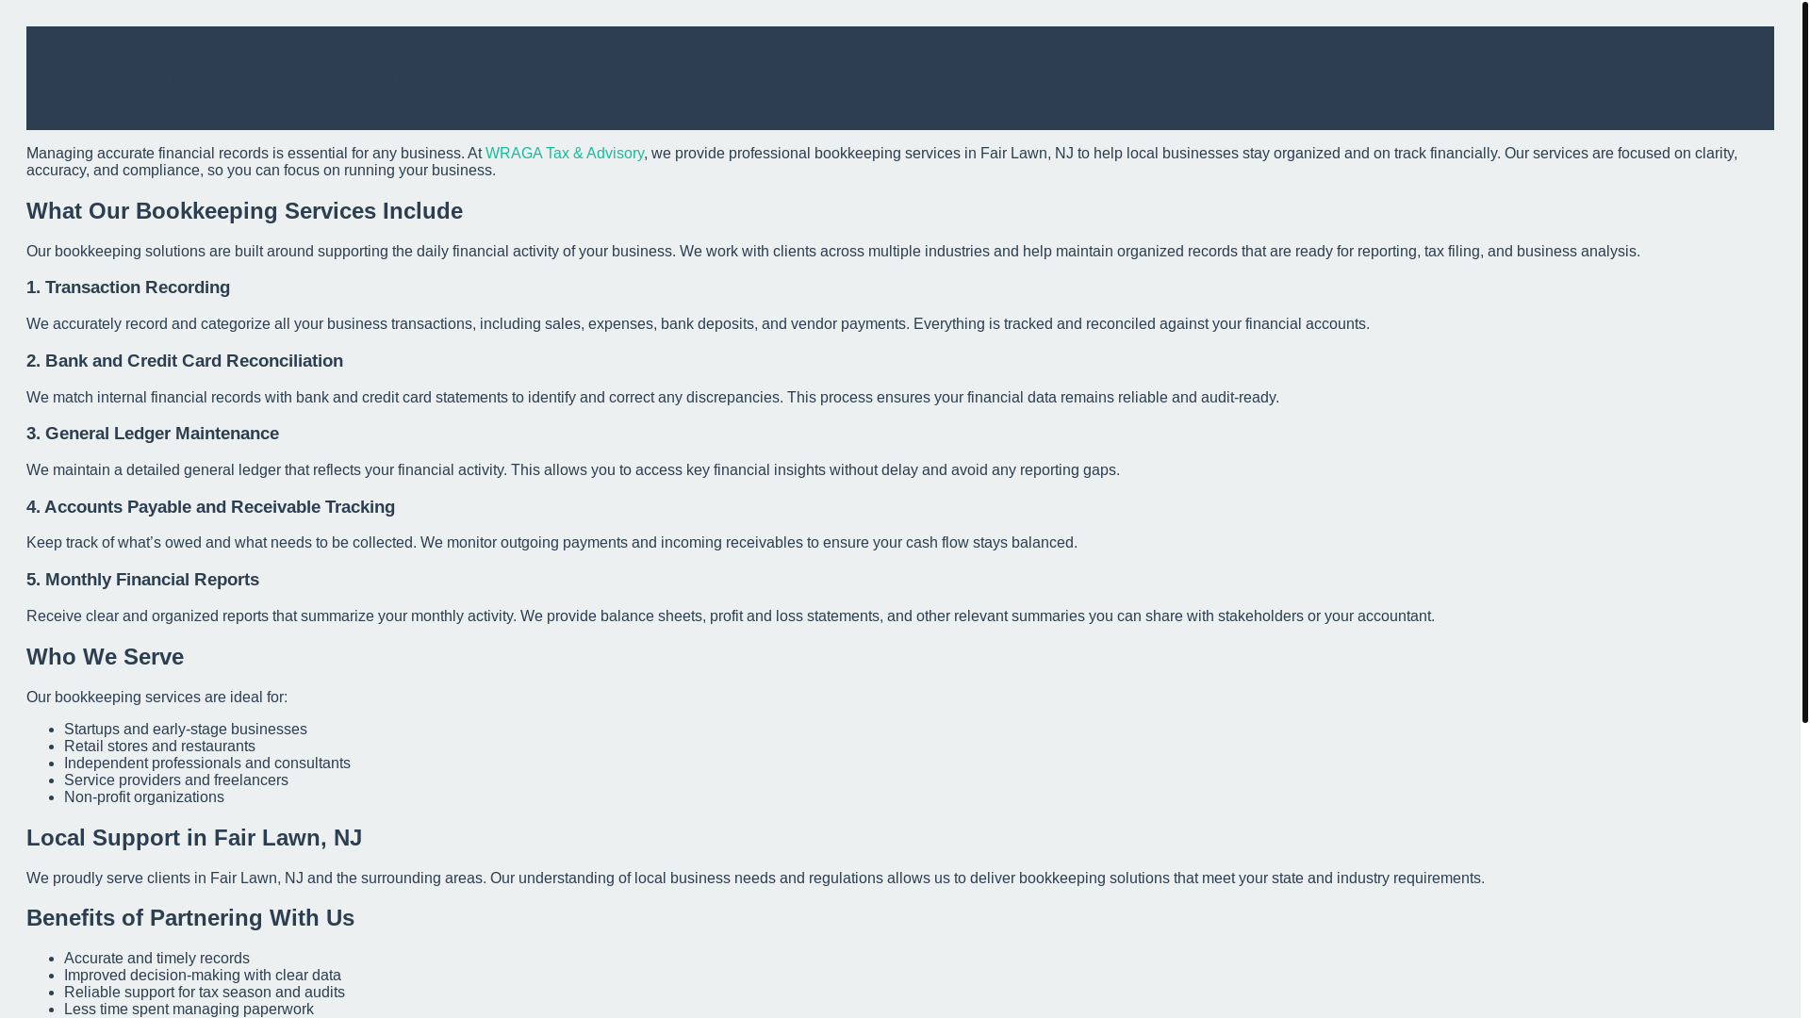Image resolution: width=1810 pixels, height=1018 pixels.
Task: Click the Startups and early-stage businesses item
Action: pos(186,730)
